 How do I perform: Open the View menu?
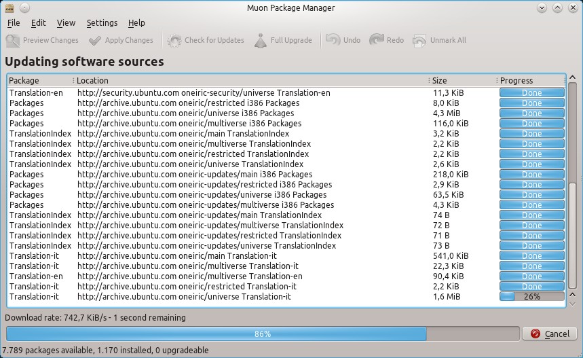[x=66, y=23]
